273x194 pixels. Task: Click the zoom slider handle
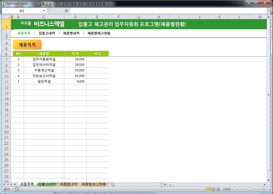coord(249,189)
